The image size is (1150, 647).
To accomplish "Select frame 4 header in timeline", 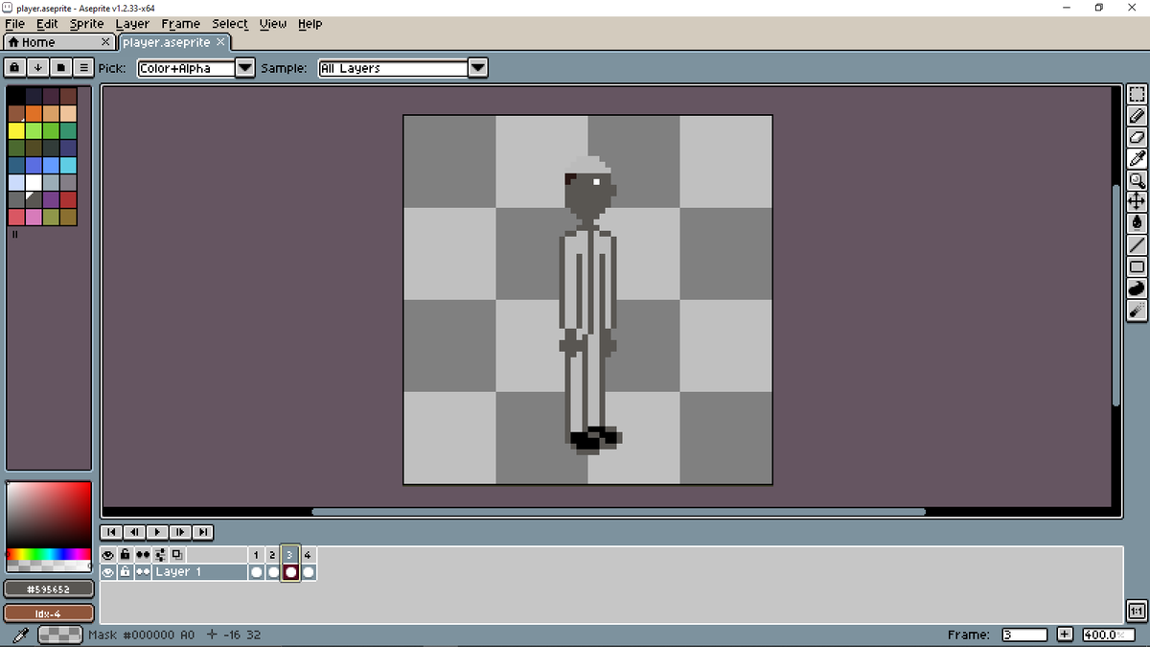I will (x=308, y=555).
